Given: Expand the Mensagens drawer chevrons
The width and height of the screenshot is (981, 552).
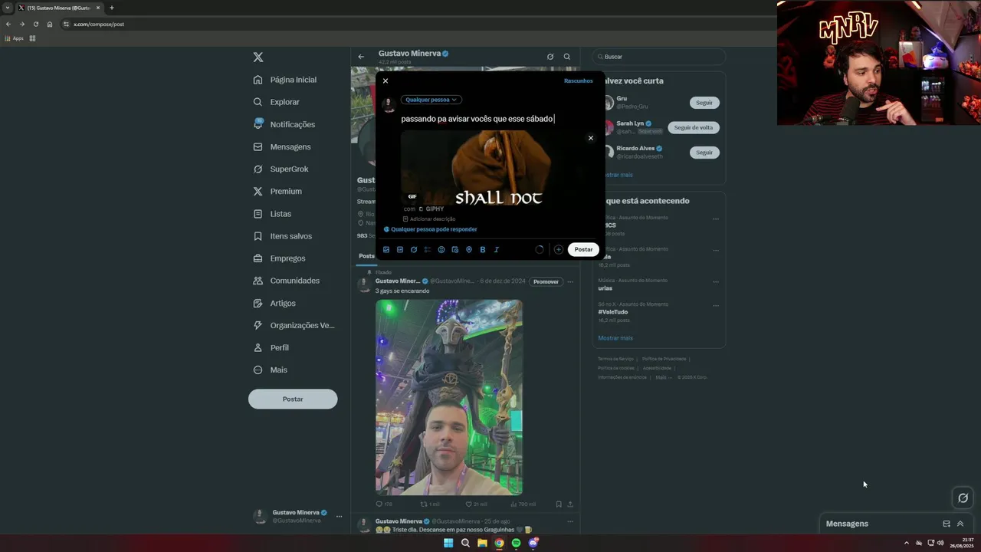Looking at the screenshot, I should (960, 524).
